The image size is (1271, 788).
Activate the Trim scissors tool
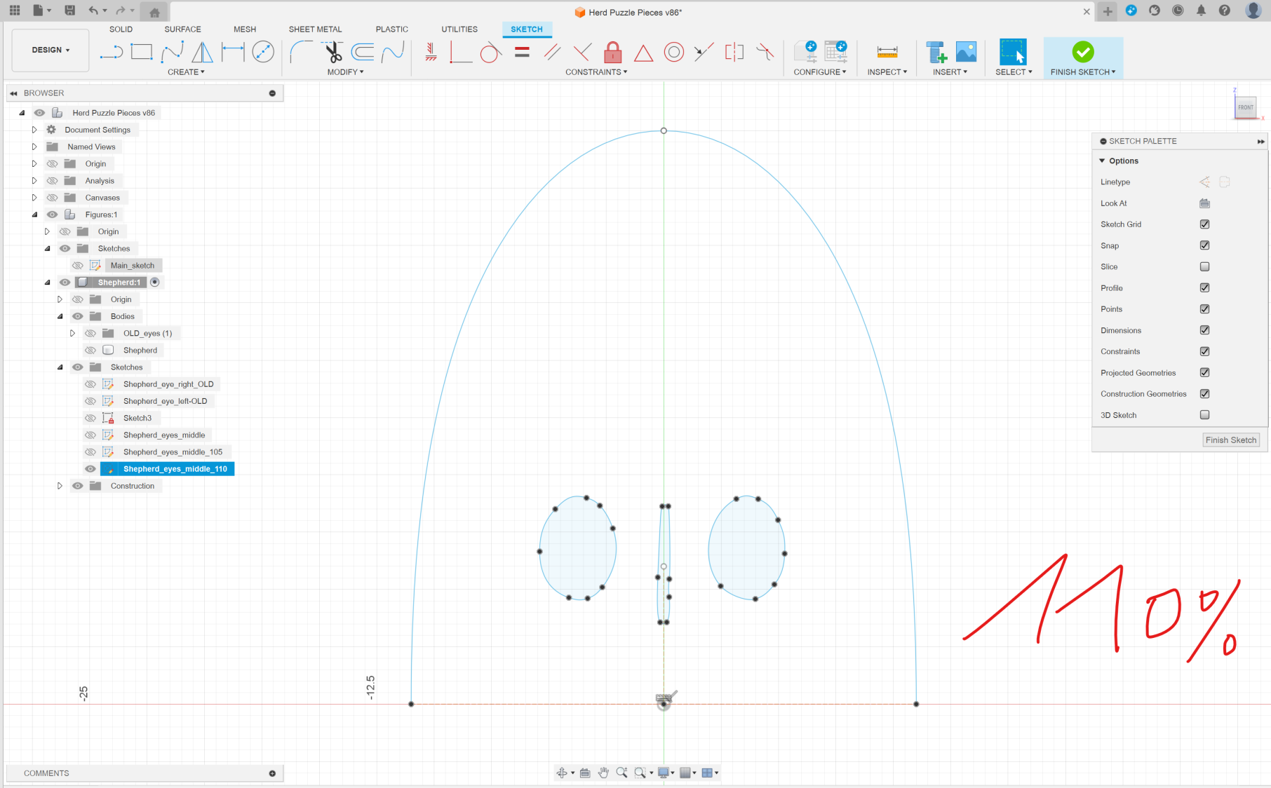pos(332,52)
